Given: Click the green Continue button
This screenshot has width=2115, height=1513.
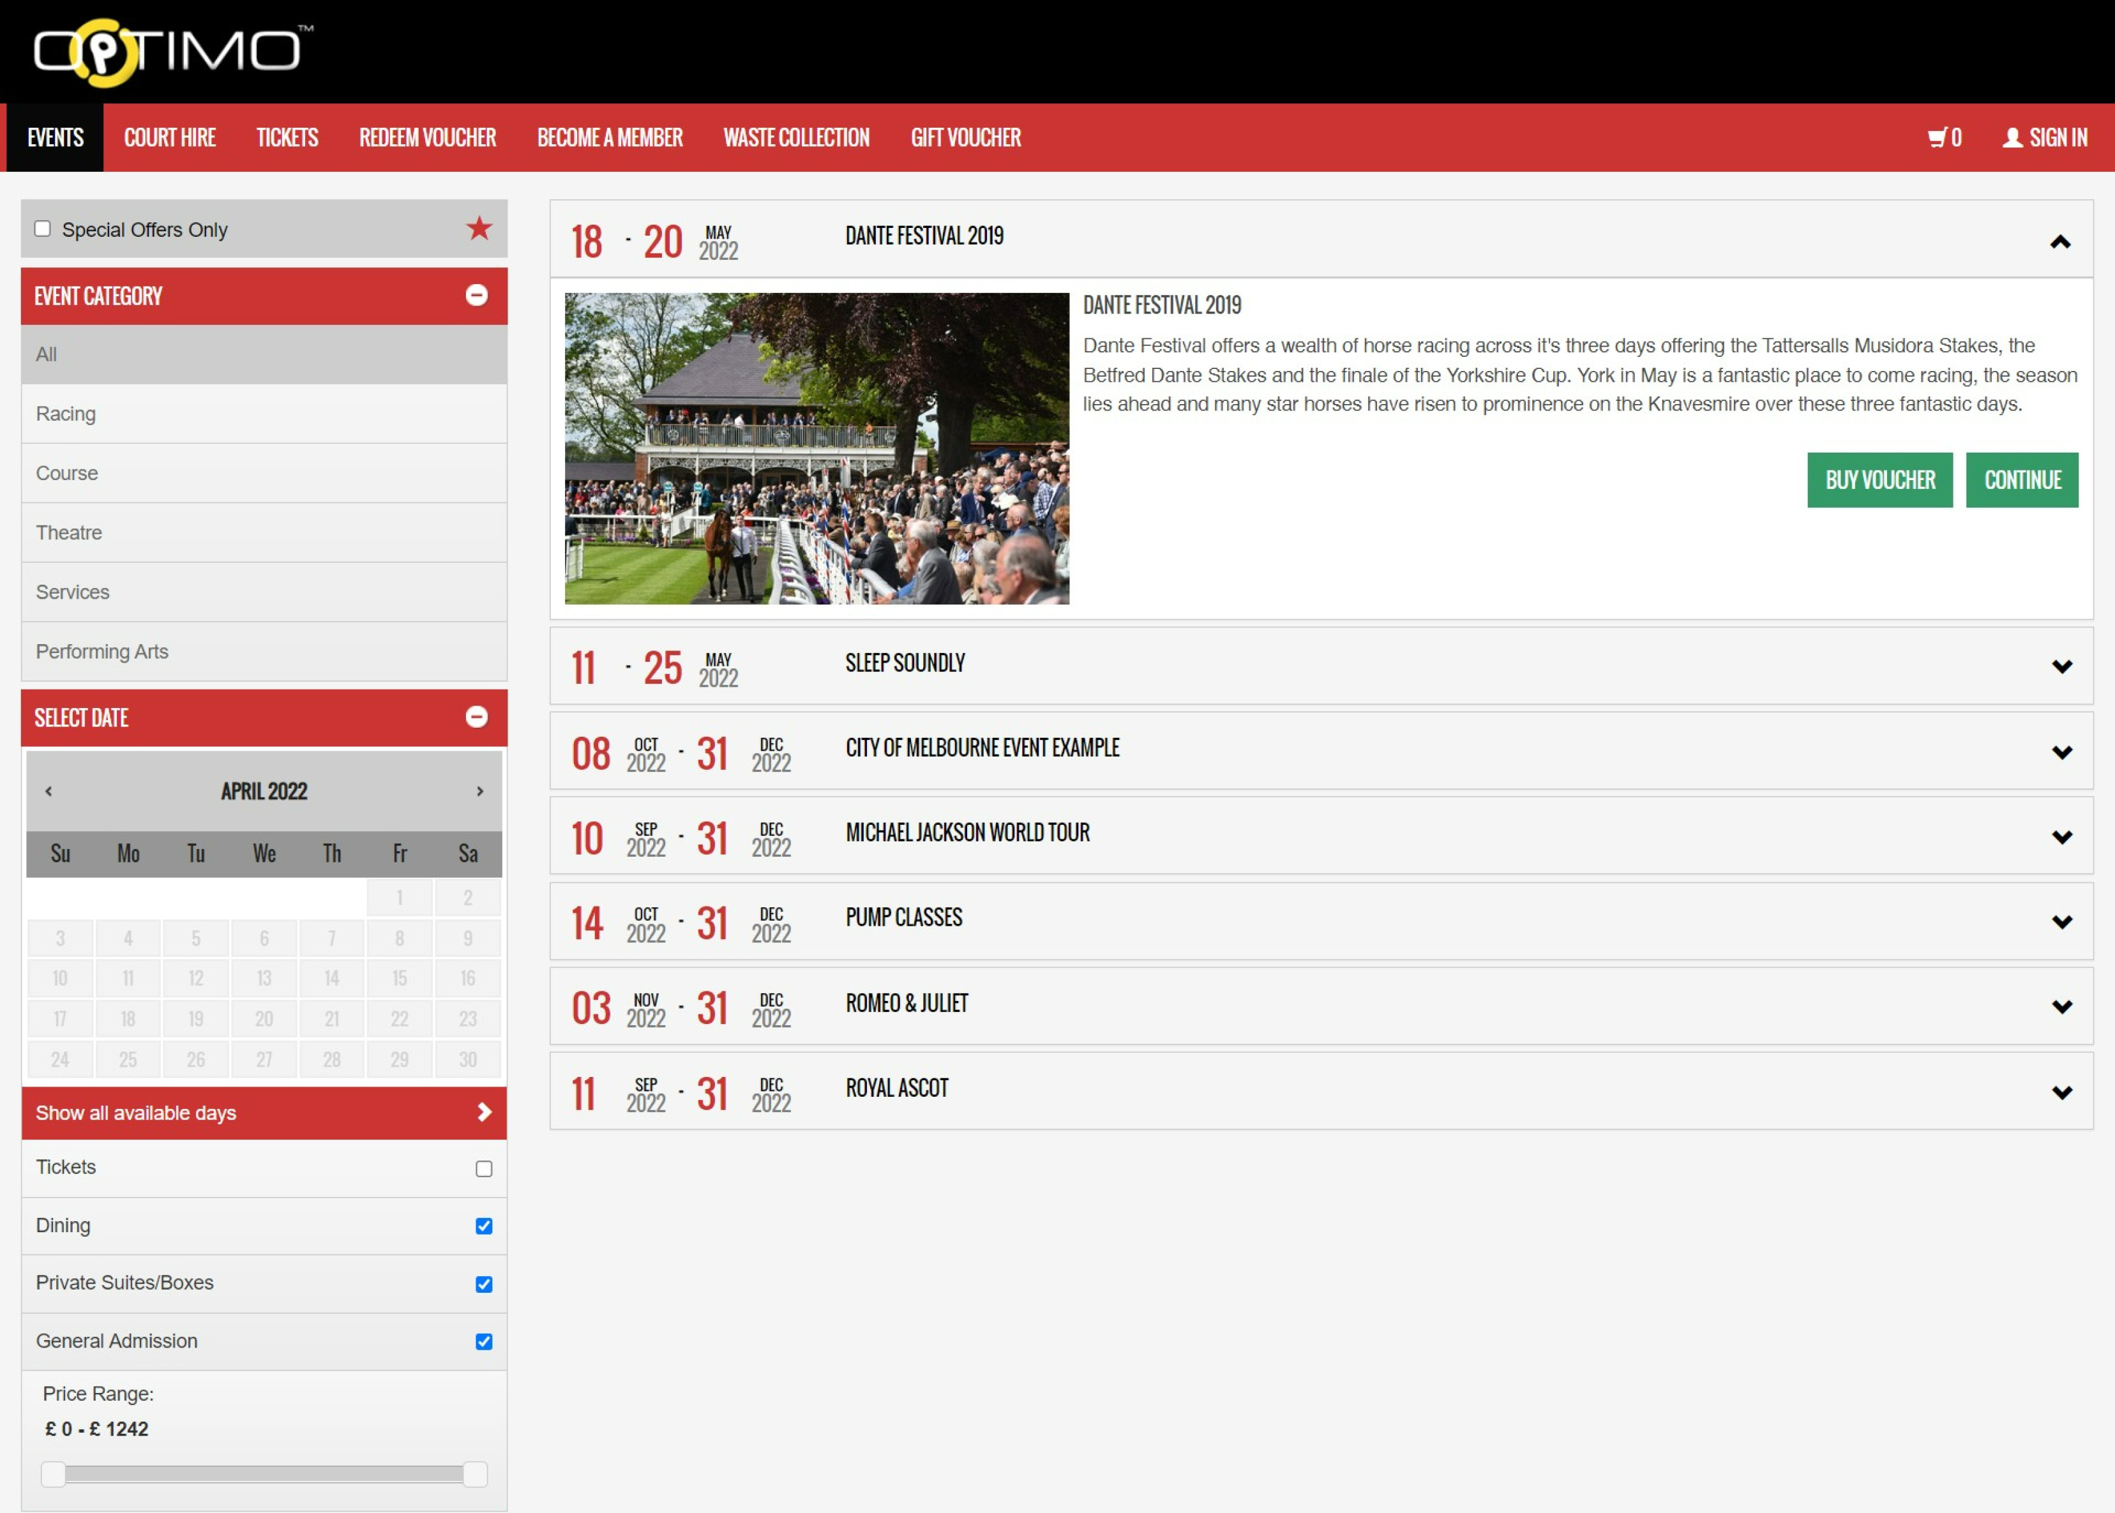Looking at the screenshot, I should point(2022,480).
